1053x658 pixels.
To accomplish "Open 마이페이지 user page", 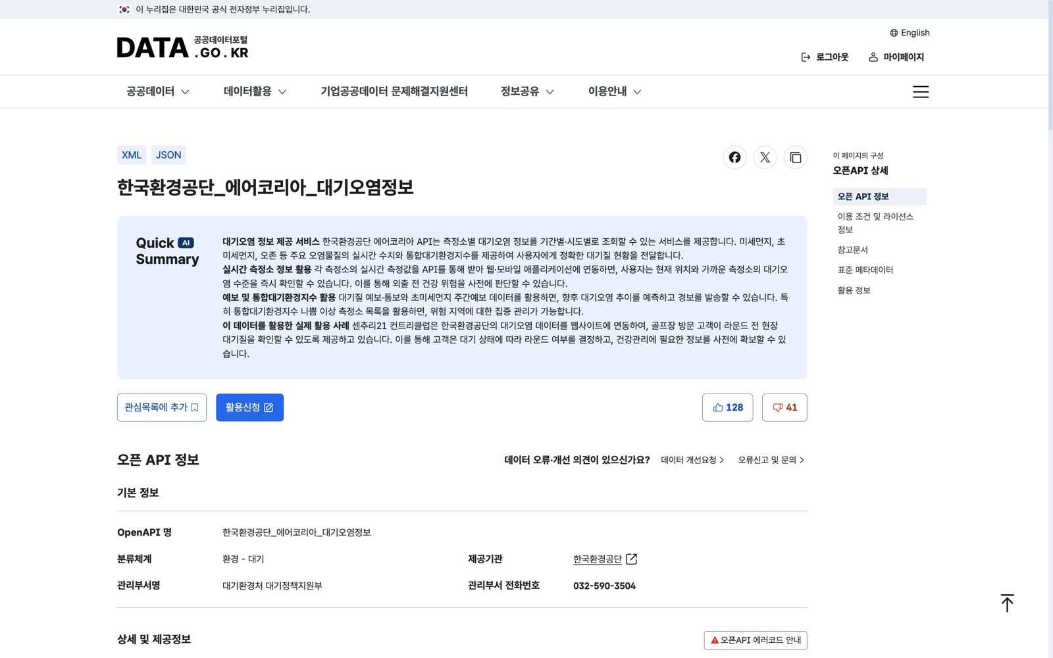I will 896,57.
